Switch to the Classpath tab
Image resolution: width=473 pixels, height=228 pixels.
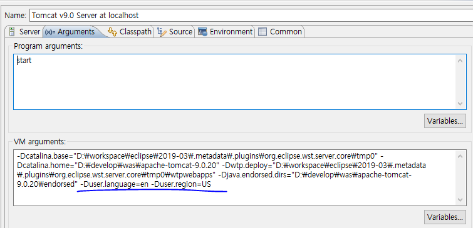pos(130,32)
